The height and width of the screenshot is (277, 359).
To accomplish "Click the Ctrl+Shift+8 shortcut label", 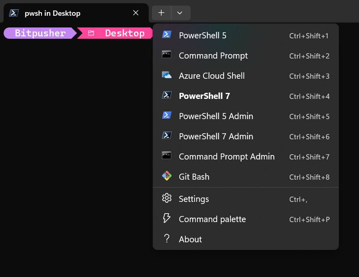I will pos(309,177).
